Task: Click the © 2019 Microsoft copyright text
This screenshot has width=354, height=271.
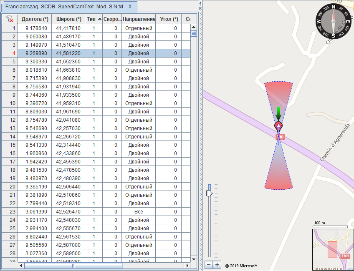Action: click(241, 266)
